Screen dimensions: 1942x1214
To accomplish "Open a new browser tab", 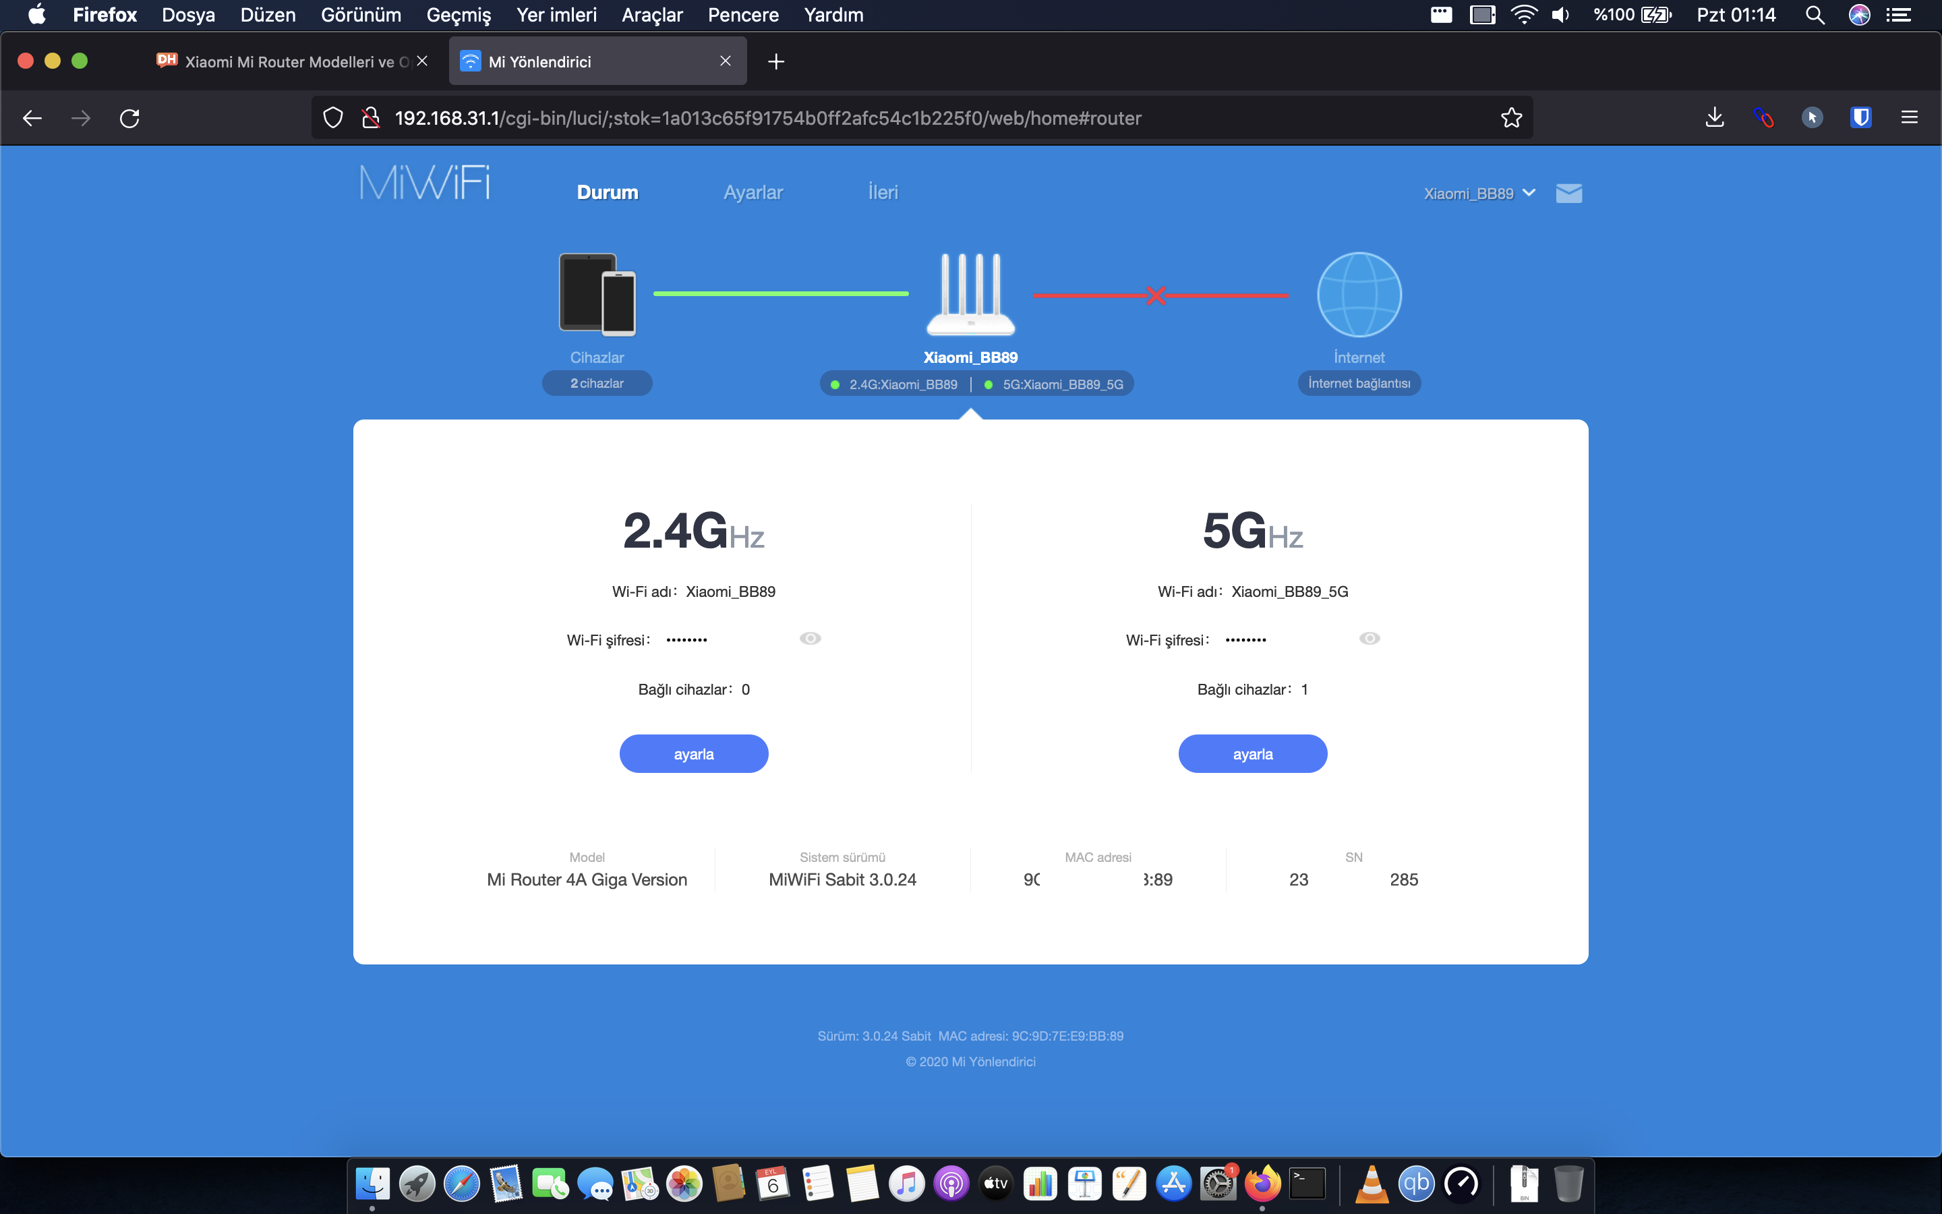I will pyautogui.click(x=776, y=62).
